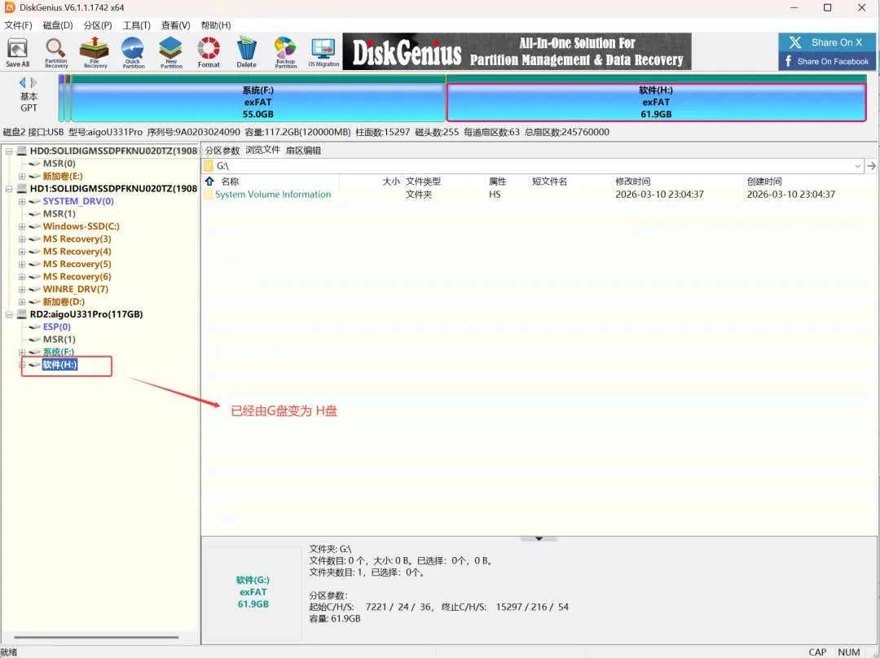This screenshot has width=880, height=658.
Task: Open the DiskGenius banner advertisement
Action: click(517, 51)
